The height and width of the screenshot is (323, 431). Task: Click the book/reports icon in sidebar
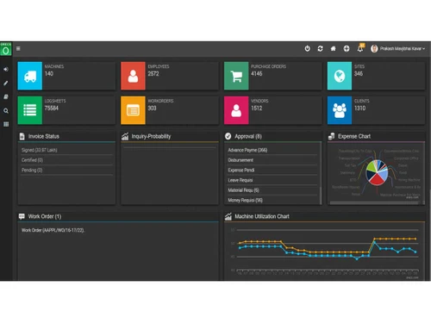tap(6, 96)
